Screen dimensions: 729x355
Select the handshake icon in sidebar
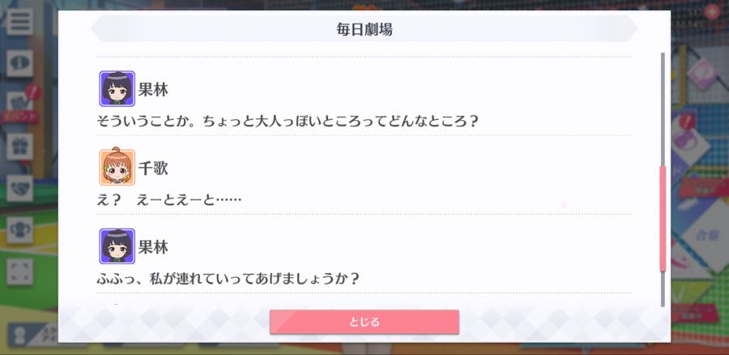19,188
